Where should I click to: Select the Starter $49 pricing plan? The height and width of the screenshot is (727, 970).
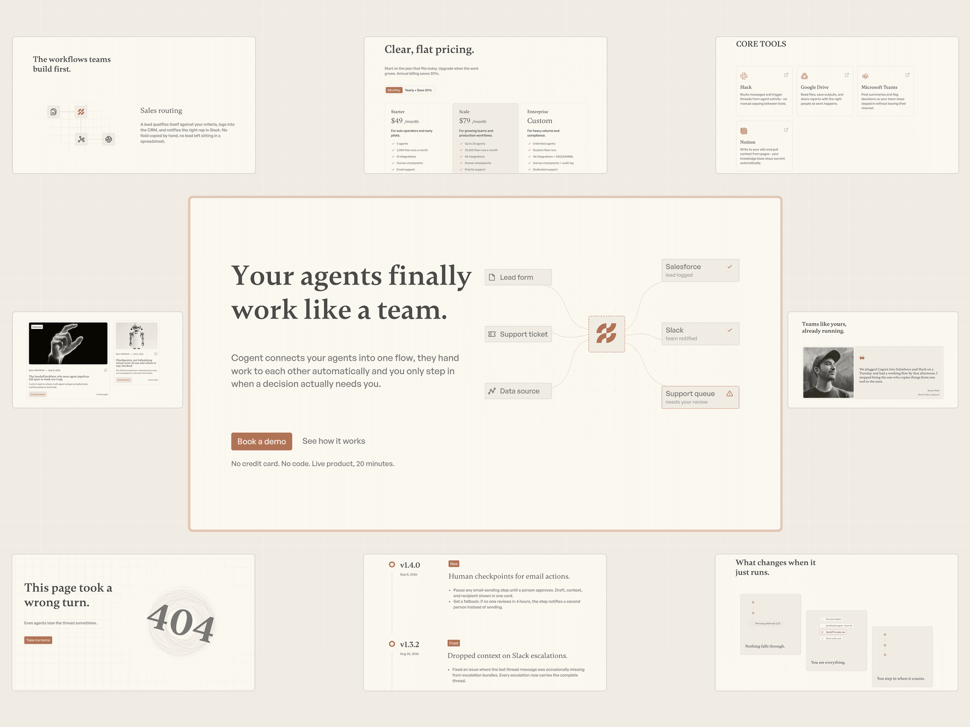(417, 138)
